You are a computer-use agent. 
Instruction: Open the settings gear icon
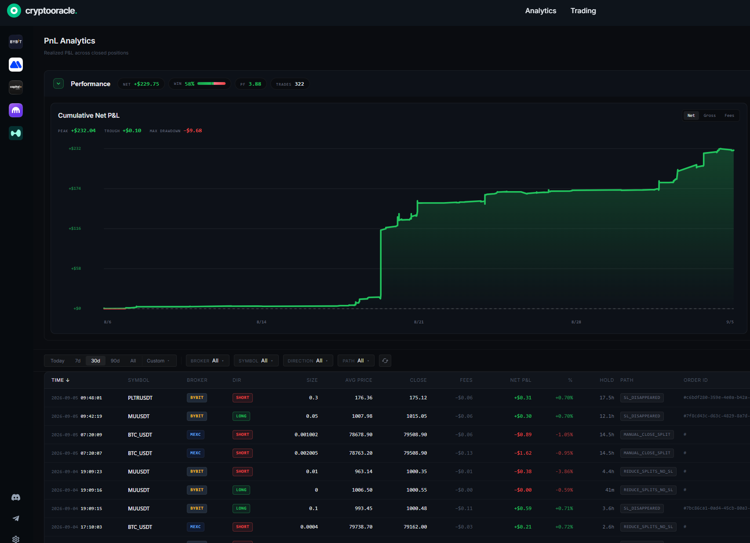(16, 539)
